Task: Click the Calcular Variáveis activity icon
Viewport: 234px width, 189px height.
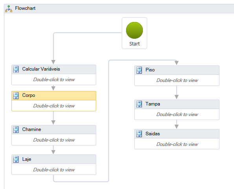Action: [16, 69]
